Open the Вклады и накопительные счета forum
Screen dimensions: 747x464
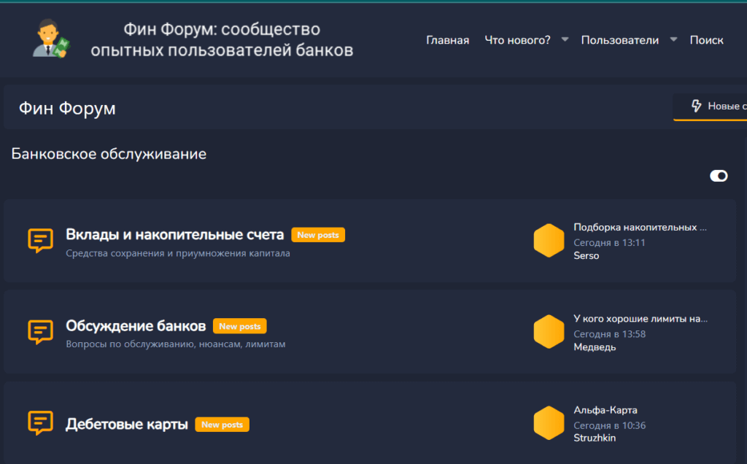174,235
